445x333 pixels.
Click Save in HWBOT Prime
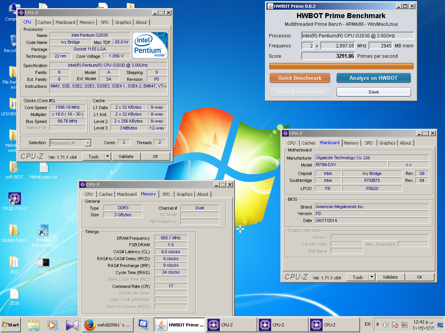click(x=374, y=92)
